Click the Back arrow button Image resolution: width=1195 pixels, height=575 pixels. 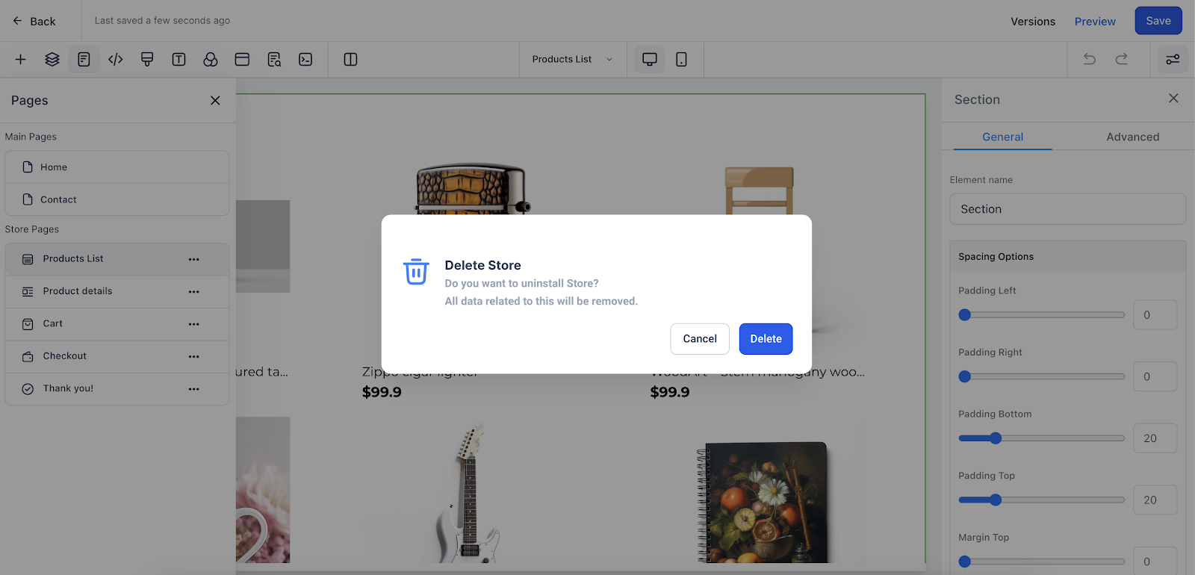34,21
